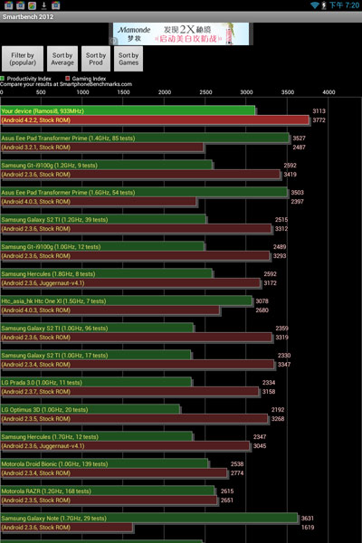Click the 2651 score value
Viewport: 362px width, 543px height.
pyautogui.click(x=227, y=500)
